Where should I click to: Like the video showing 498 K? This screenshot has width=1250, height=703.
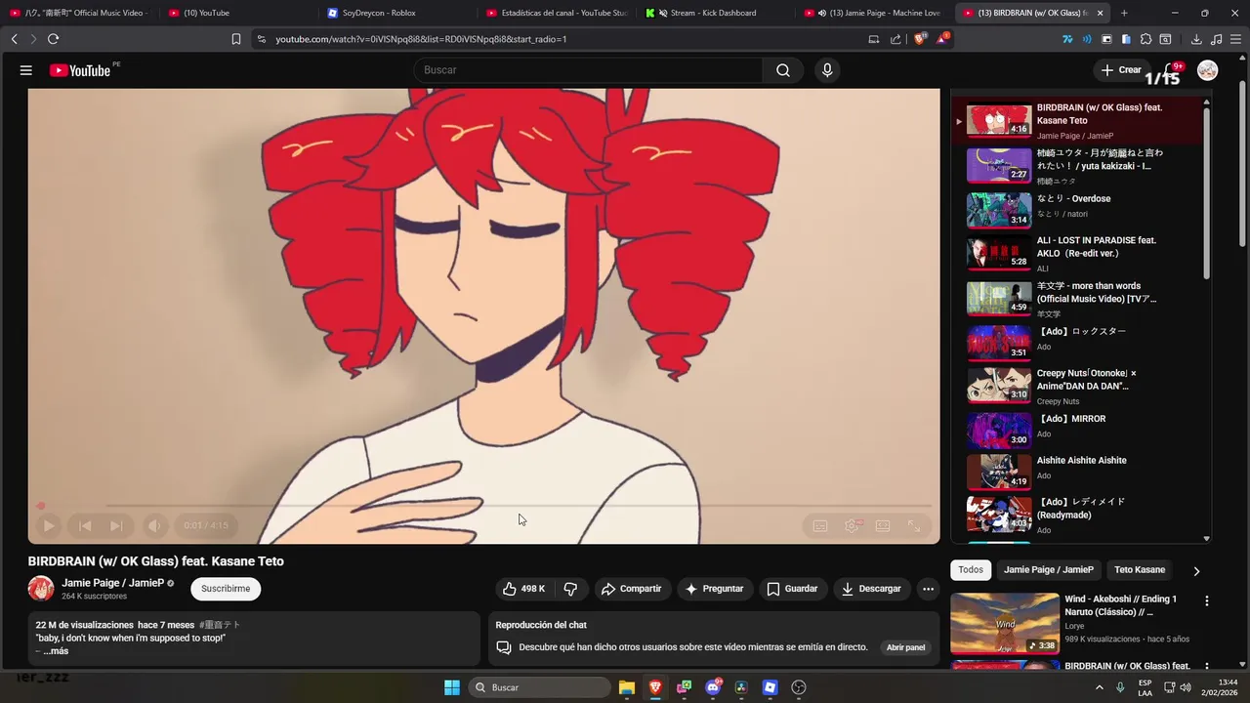point(524,589)
